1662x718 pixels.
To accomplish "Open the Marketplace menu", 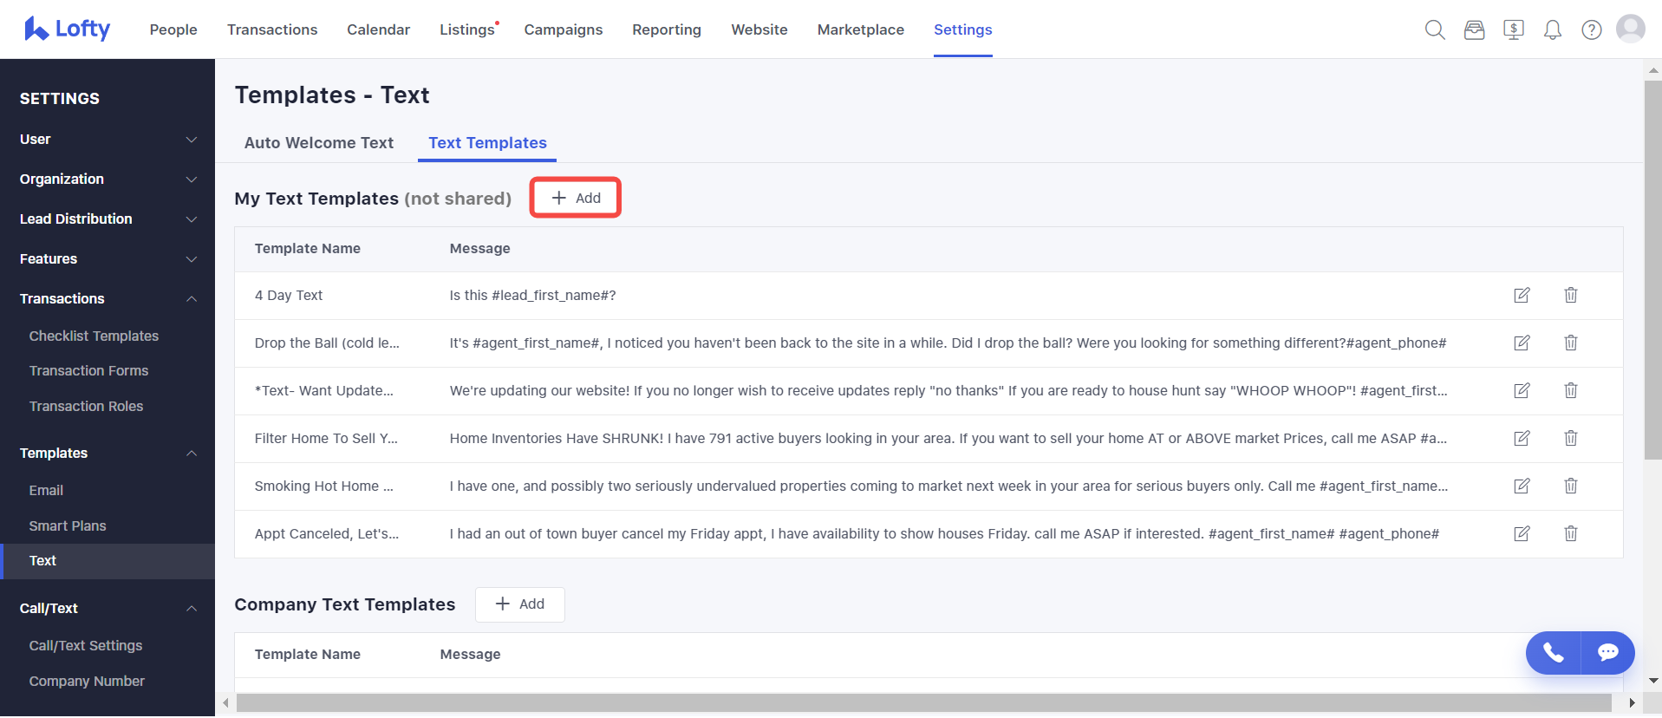I will pyautogui.click(x=861, y=29).
